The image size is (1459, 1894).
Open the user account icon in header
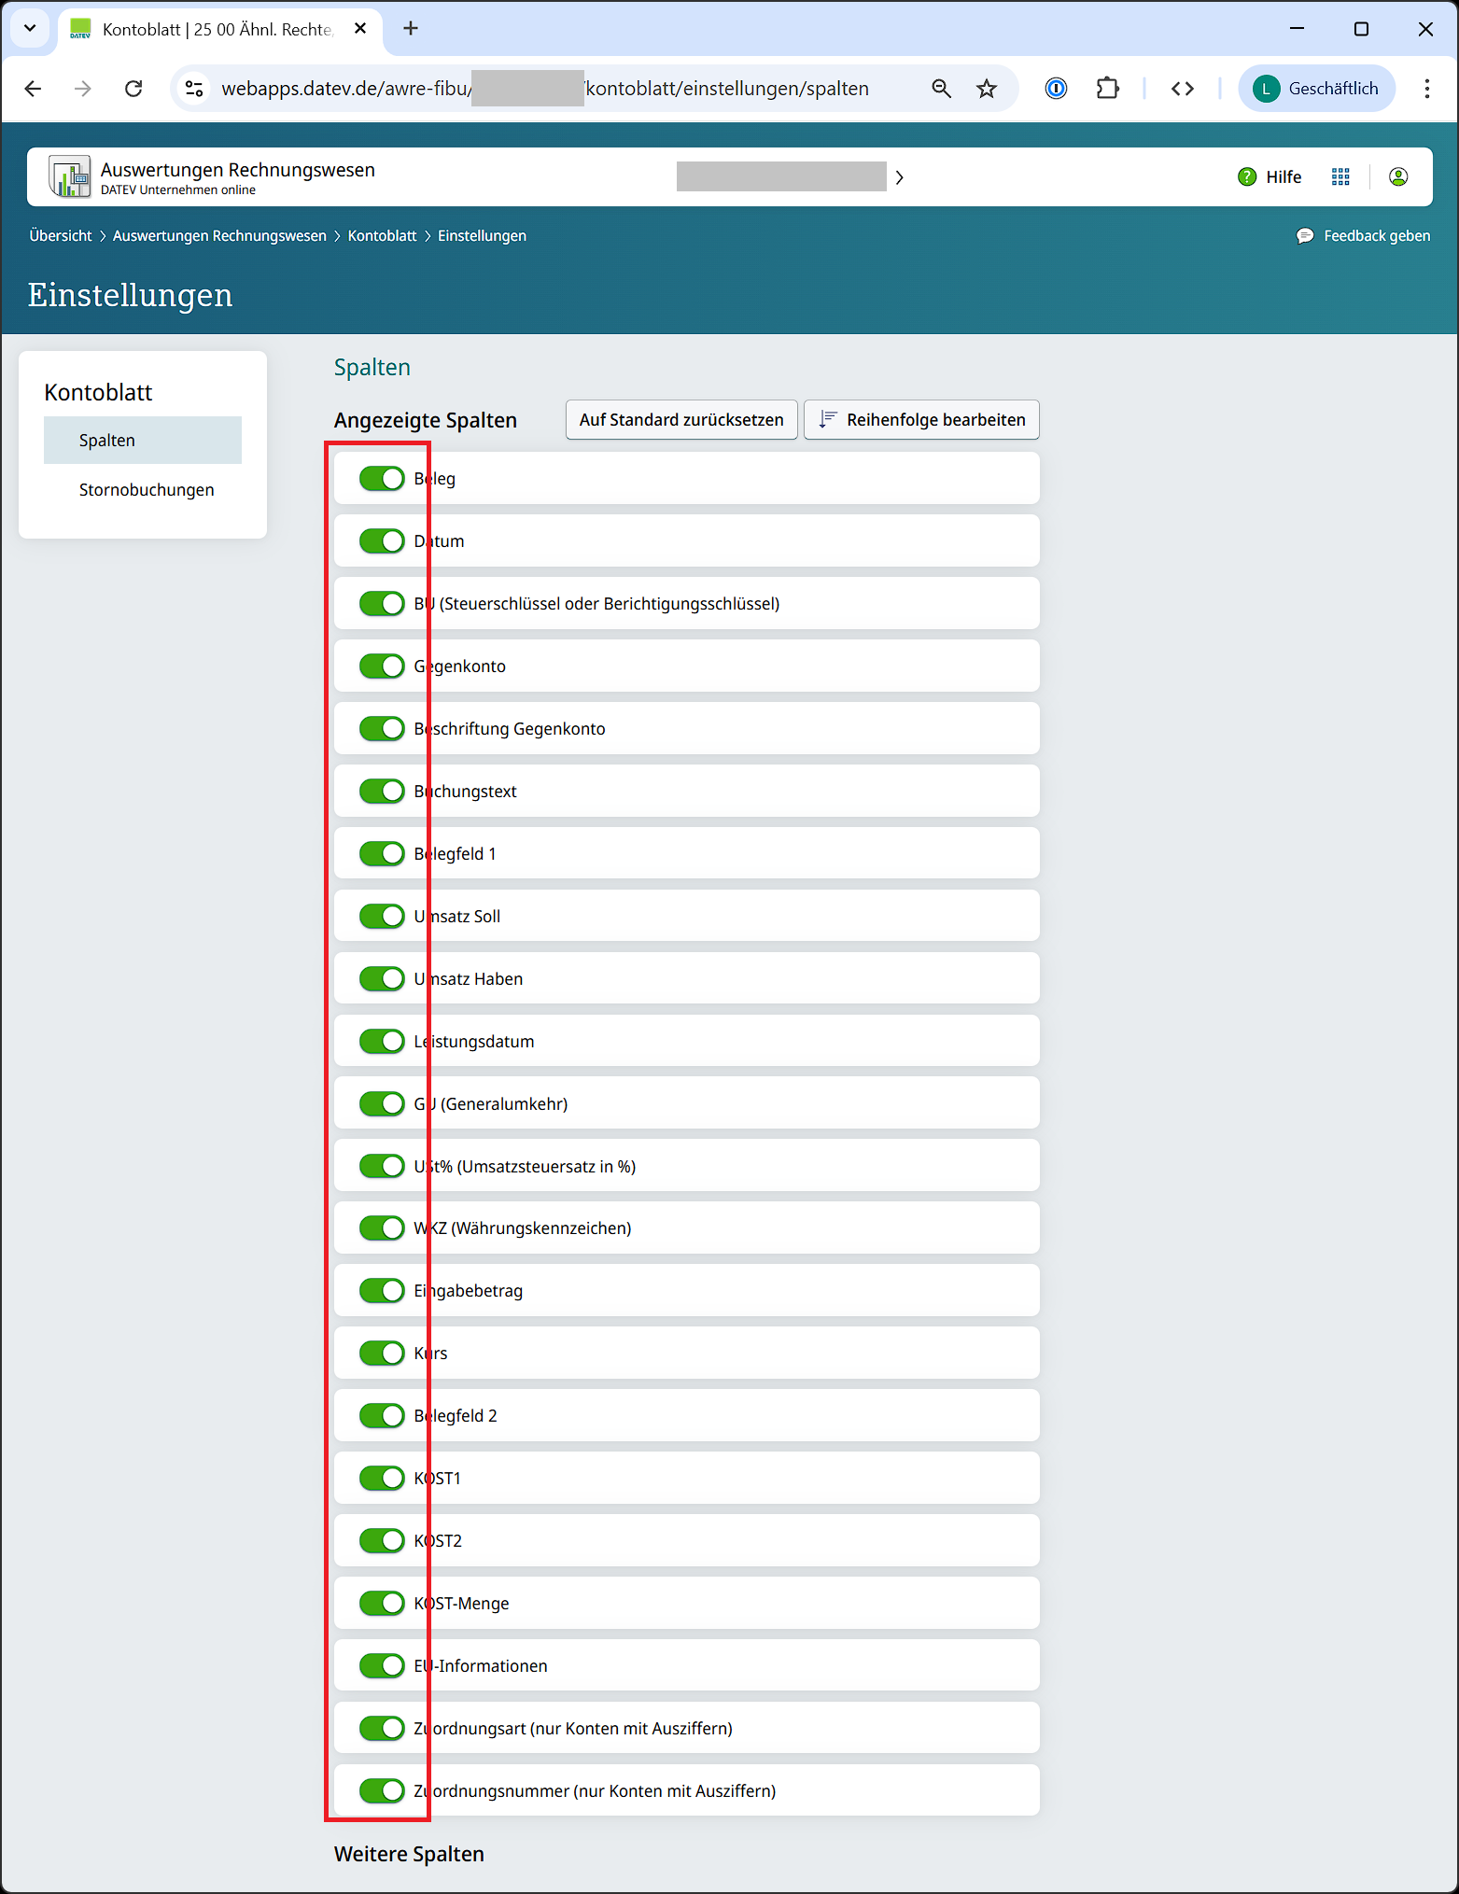point(1398,177)
